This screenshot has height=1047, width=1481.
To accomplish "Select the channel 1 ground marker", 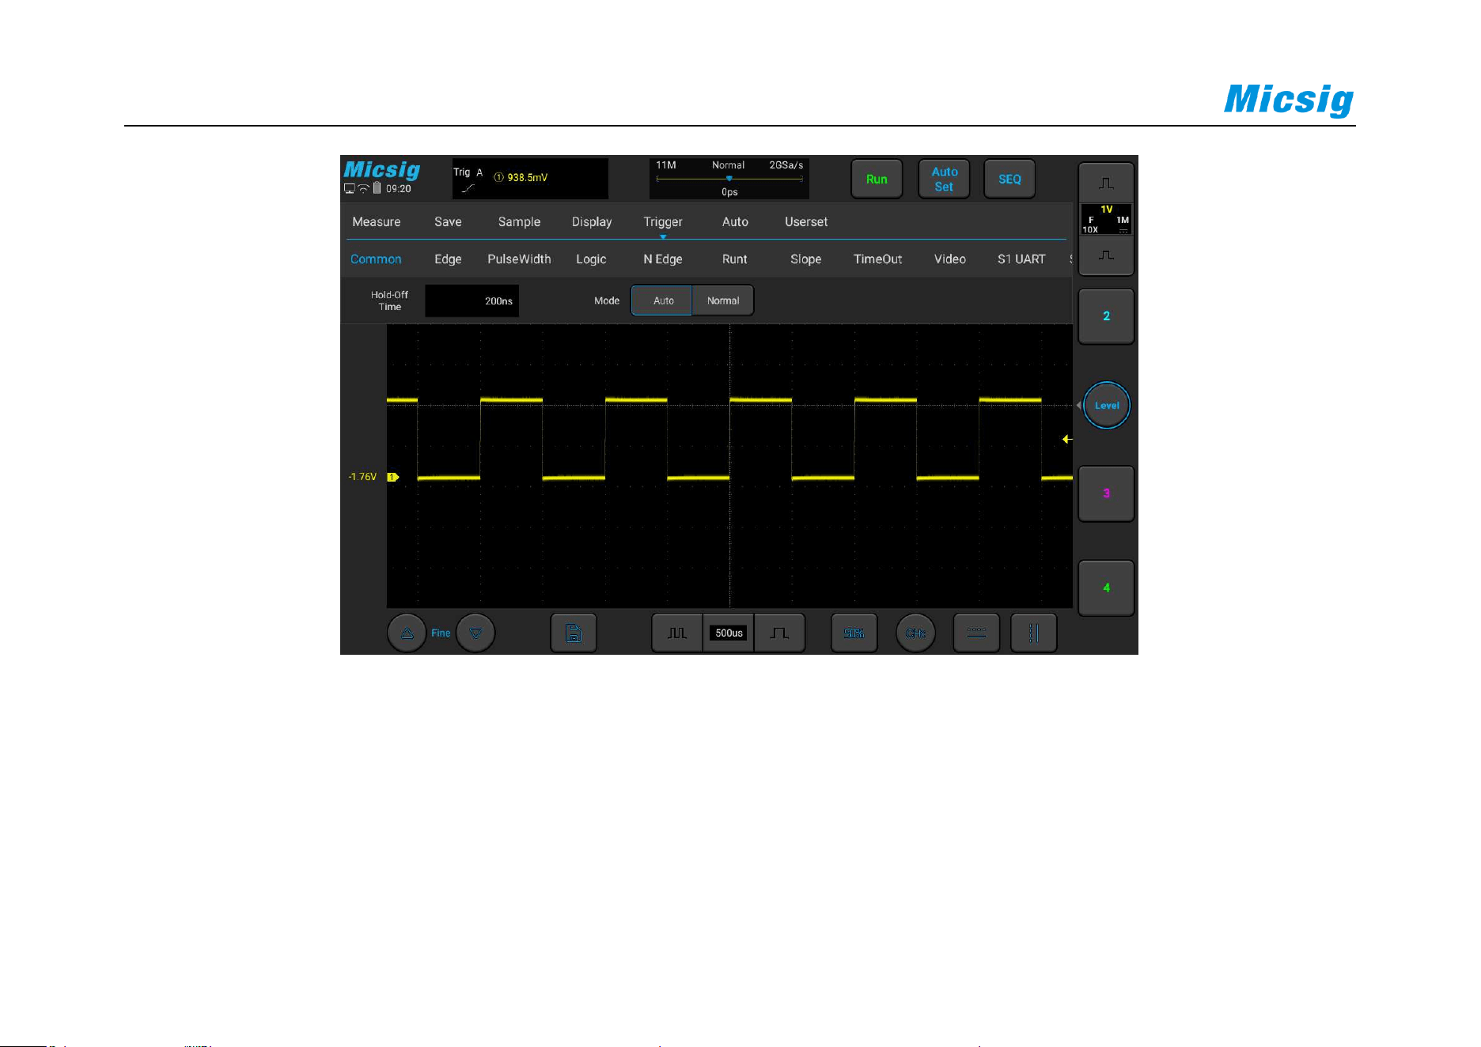I will click(x=392, y=477).
